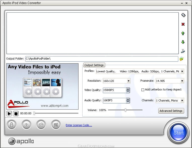Open the about person round button
Image resolution: width=192 pixels, height=148 pixels.
point(12,125)
